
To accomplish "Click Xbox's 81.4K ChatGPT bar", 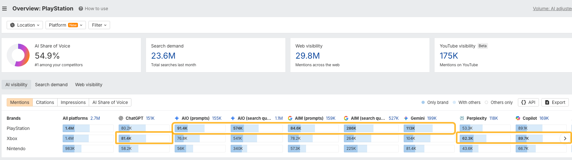I will pyautogui.click(x=144, y=138).
